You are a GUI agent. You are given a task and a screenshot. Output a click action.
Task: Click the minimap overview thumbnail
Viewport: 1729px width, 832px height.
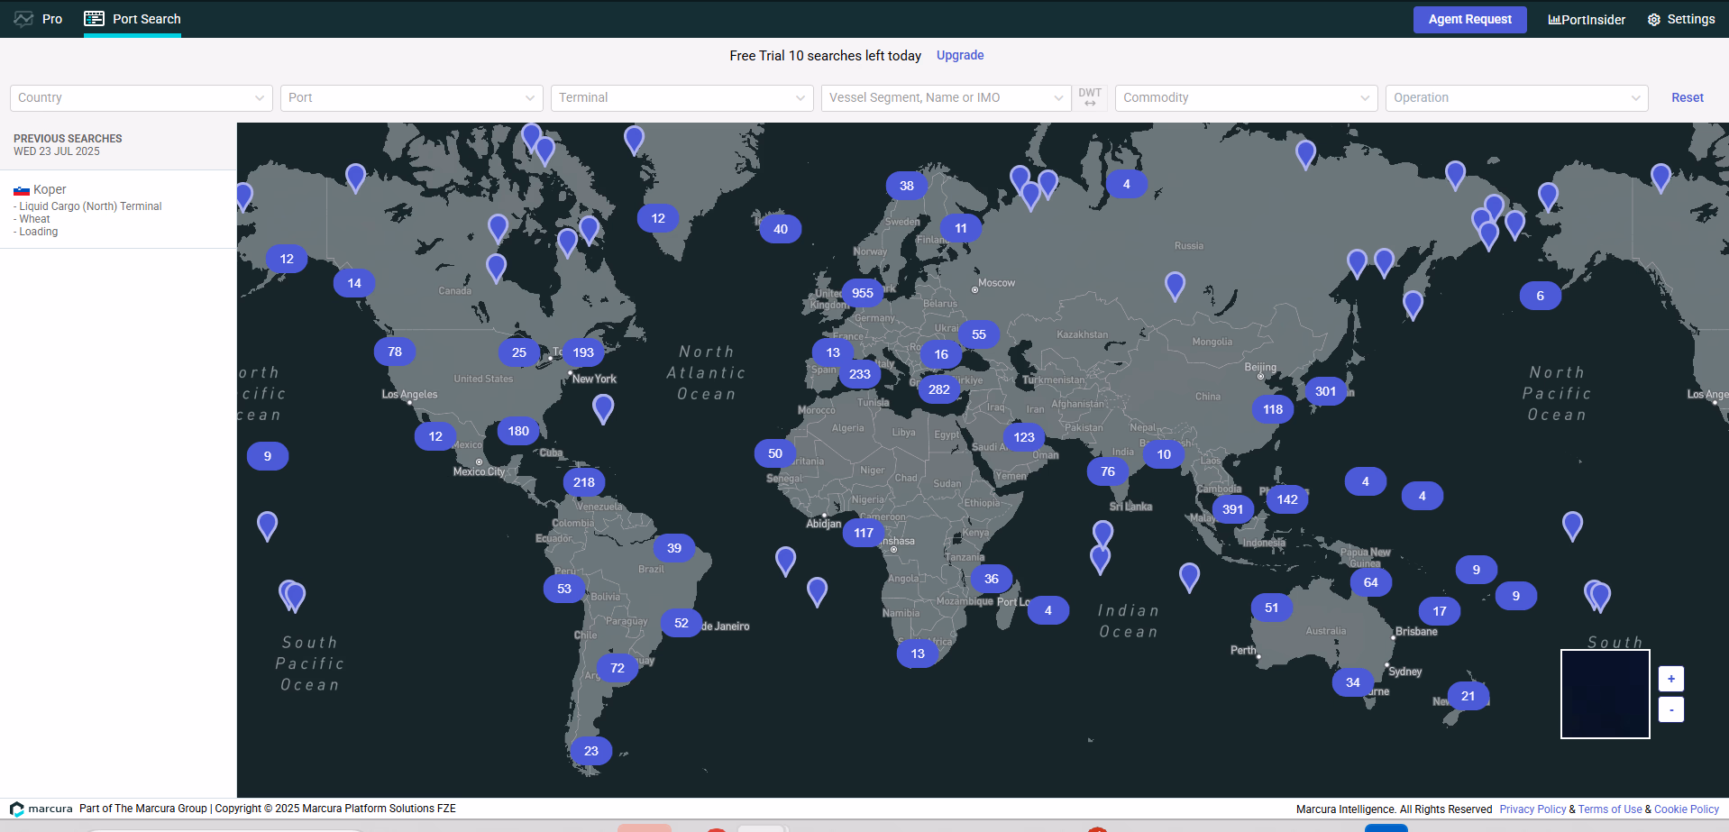(1605, 694)
